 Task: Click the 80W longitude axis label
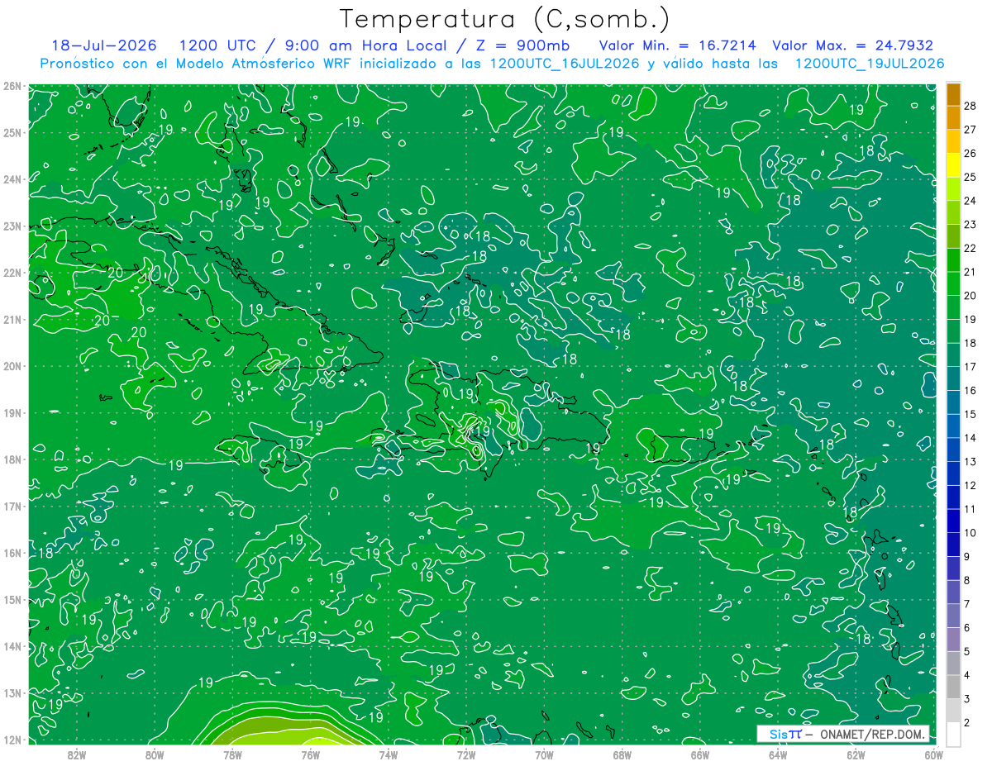[x=155, y=754]
